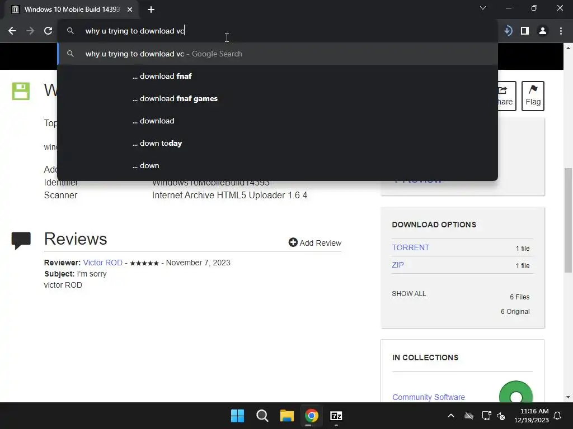Open the Community Software collection
Image resolution: width=573 pixels, height=429 pixels.
point(428,397)
